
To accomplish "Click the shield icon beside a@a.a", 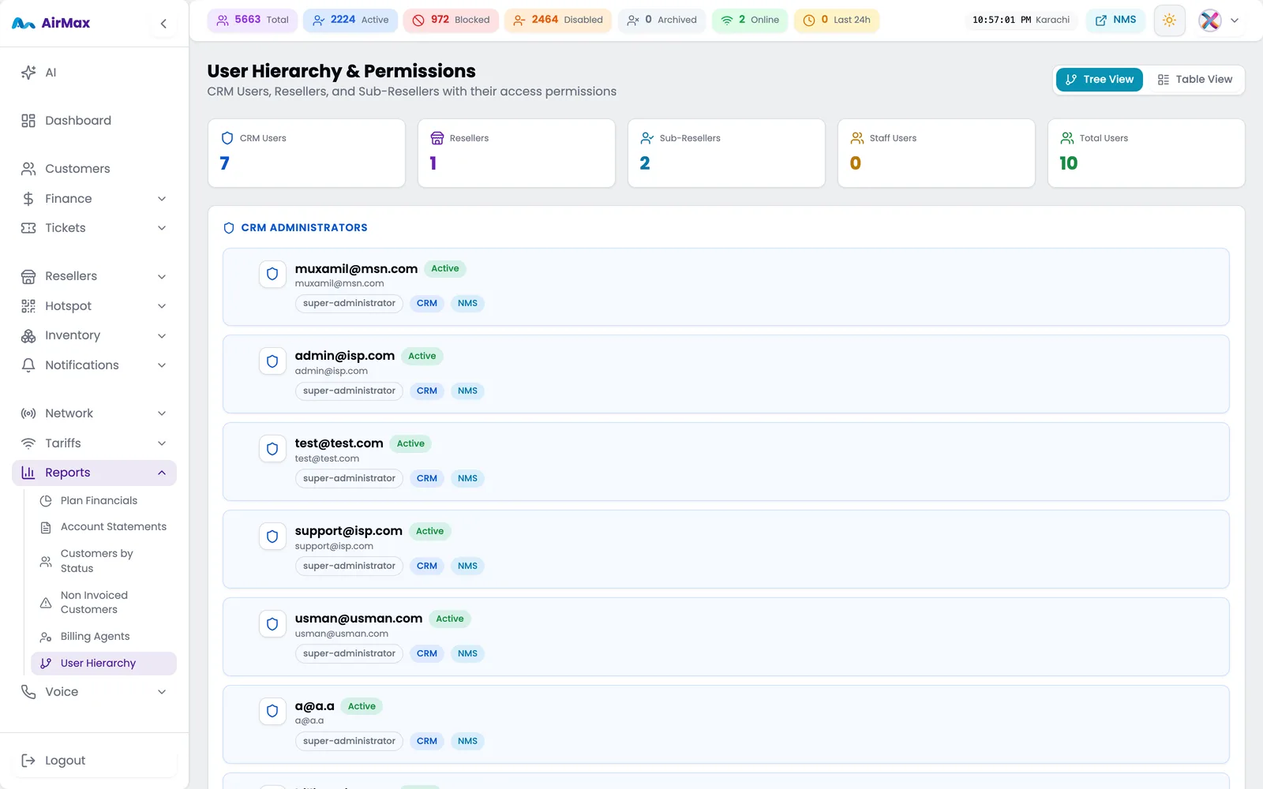I will coord(272,711).
